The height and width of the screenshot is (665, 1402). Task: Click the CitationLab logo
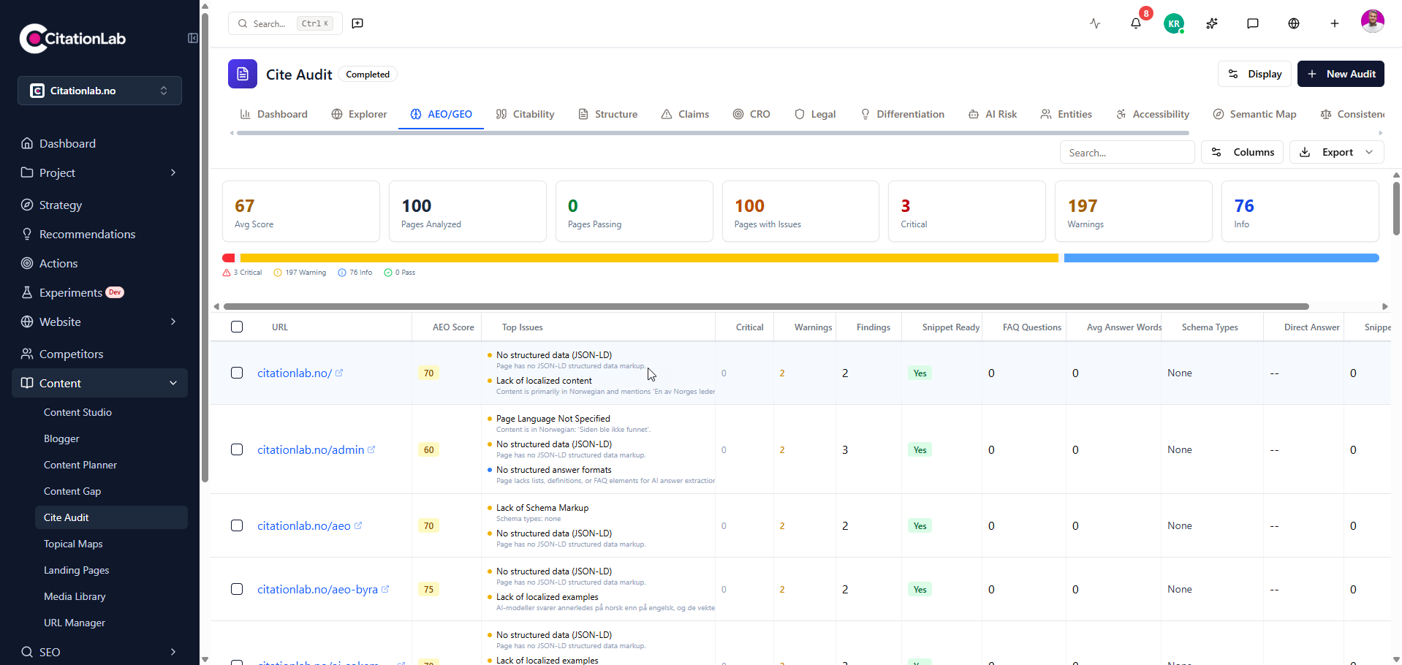(x=72, y=39)
